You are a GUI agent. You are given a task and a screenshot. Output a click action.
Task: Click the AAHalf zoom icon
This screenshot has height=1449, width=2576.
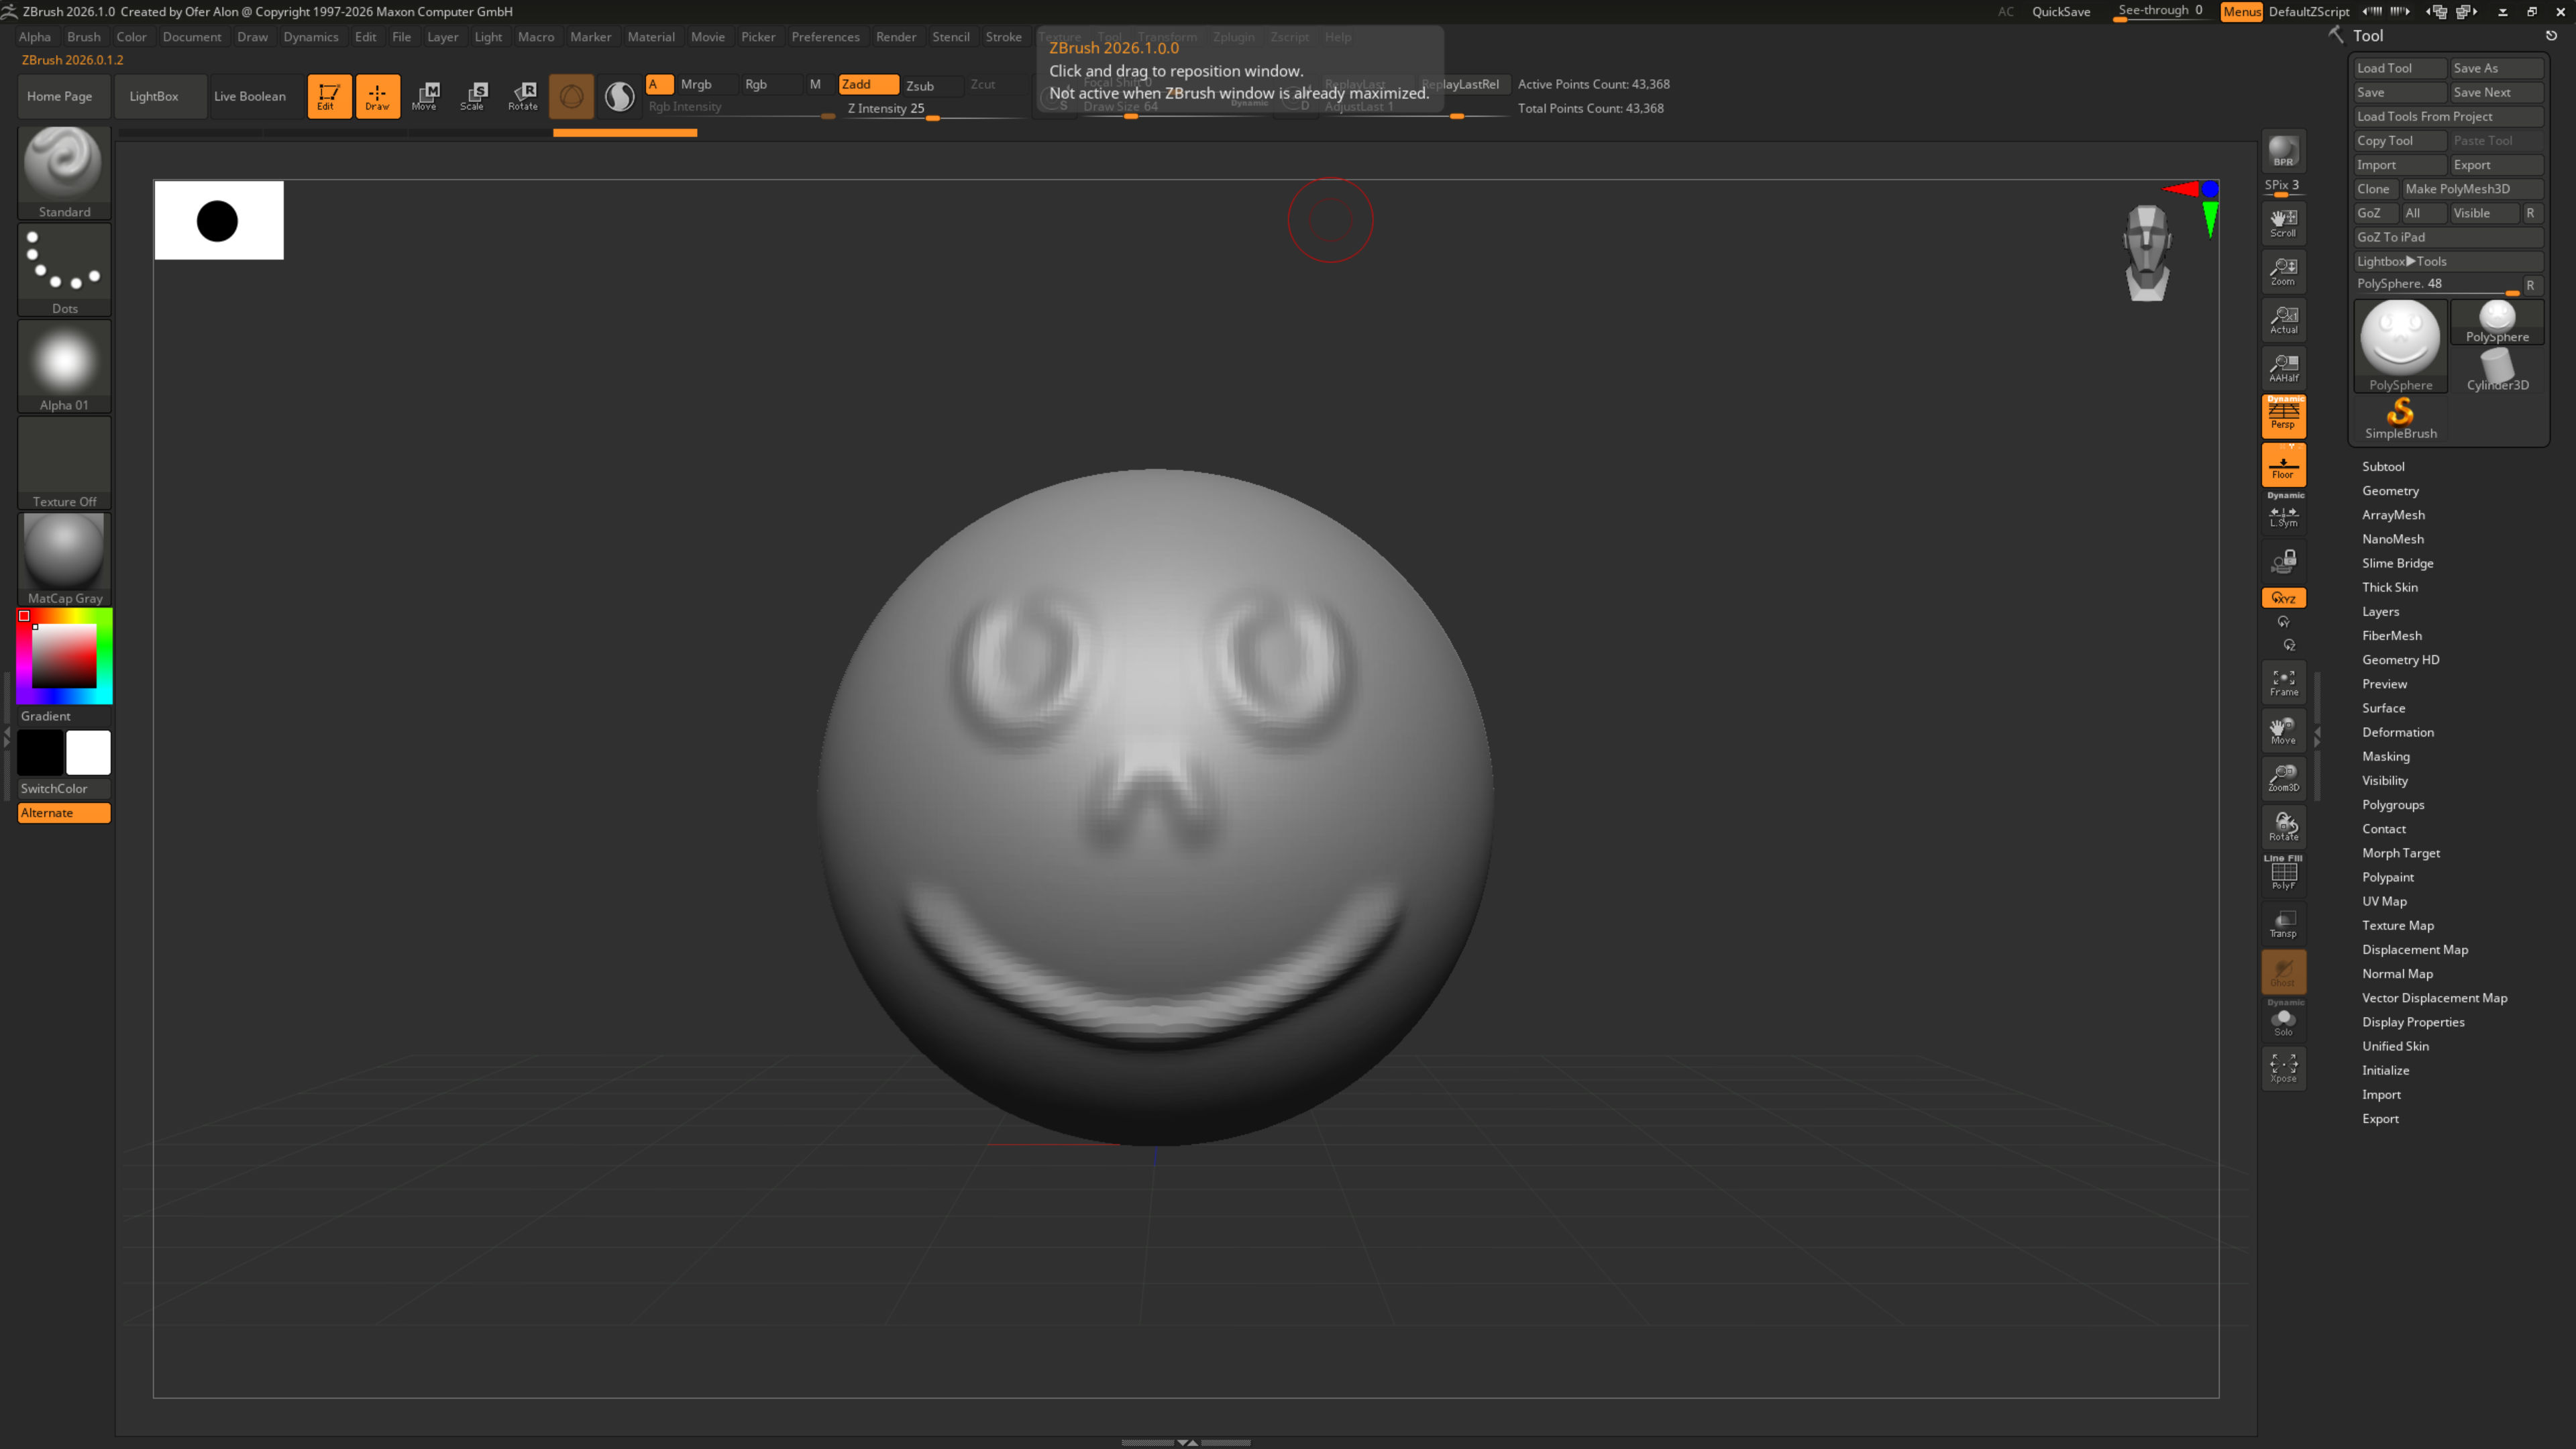[x=2283, y=368]
